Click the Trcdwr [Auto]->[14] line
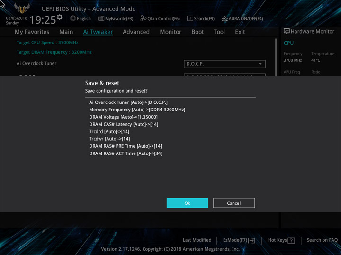This screenshot has height=255, width=341. (109, 139)
